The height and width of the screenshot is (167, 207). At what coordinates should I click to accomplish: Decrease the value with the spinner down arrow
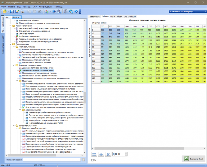pyautogui.click(x=126, y=155)
